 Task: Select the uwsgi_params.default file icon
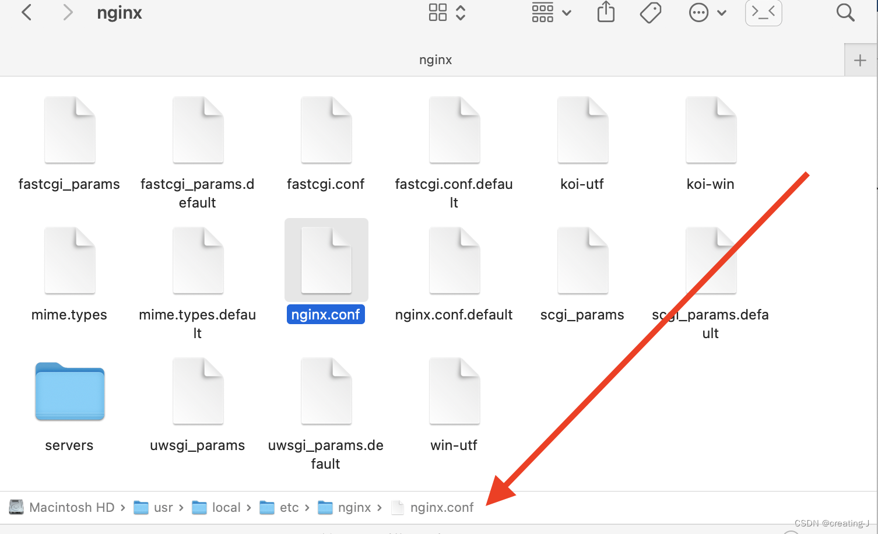click(326, 391)
